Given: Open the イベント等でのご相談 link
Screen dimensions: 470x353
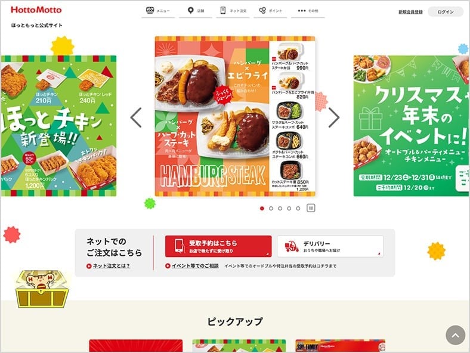Looking at the screenshot, I should [195, 266].
